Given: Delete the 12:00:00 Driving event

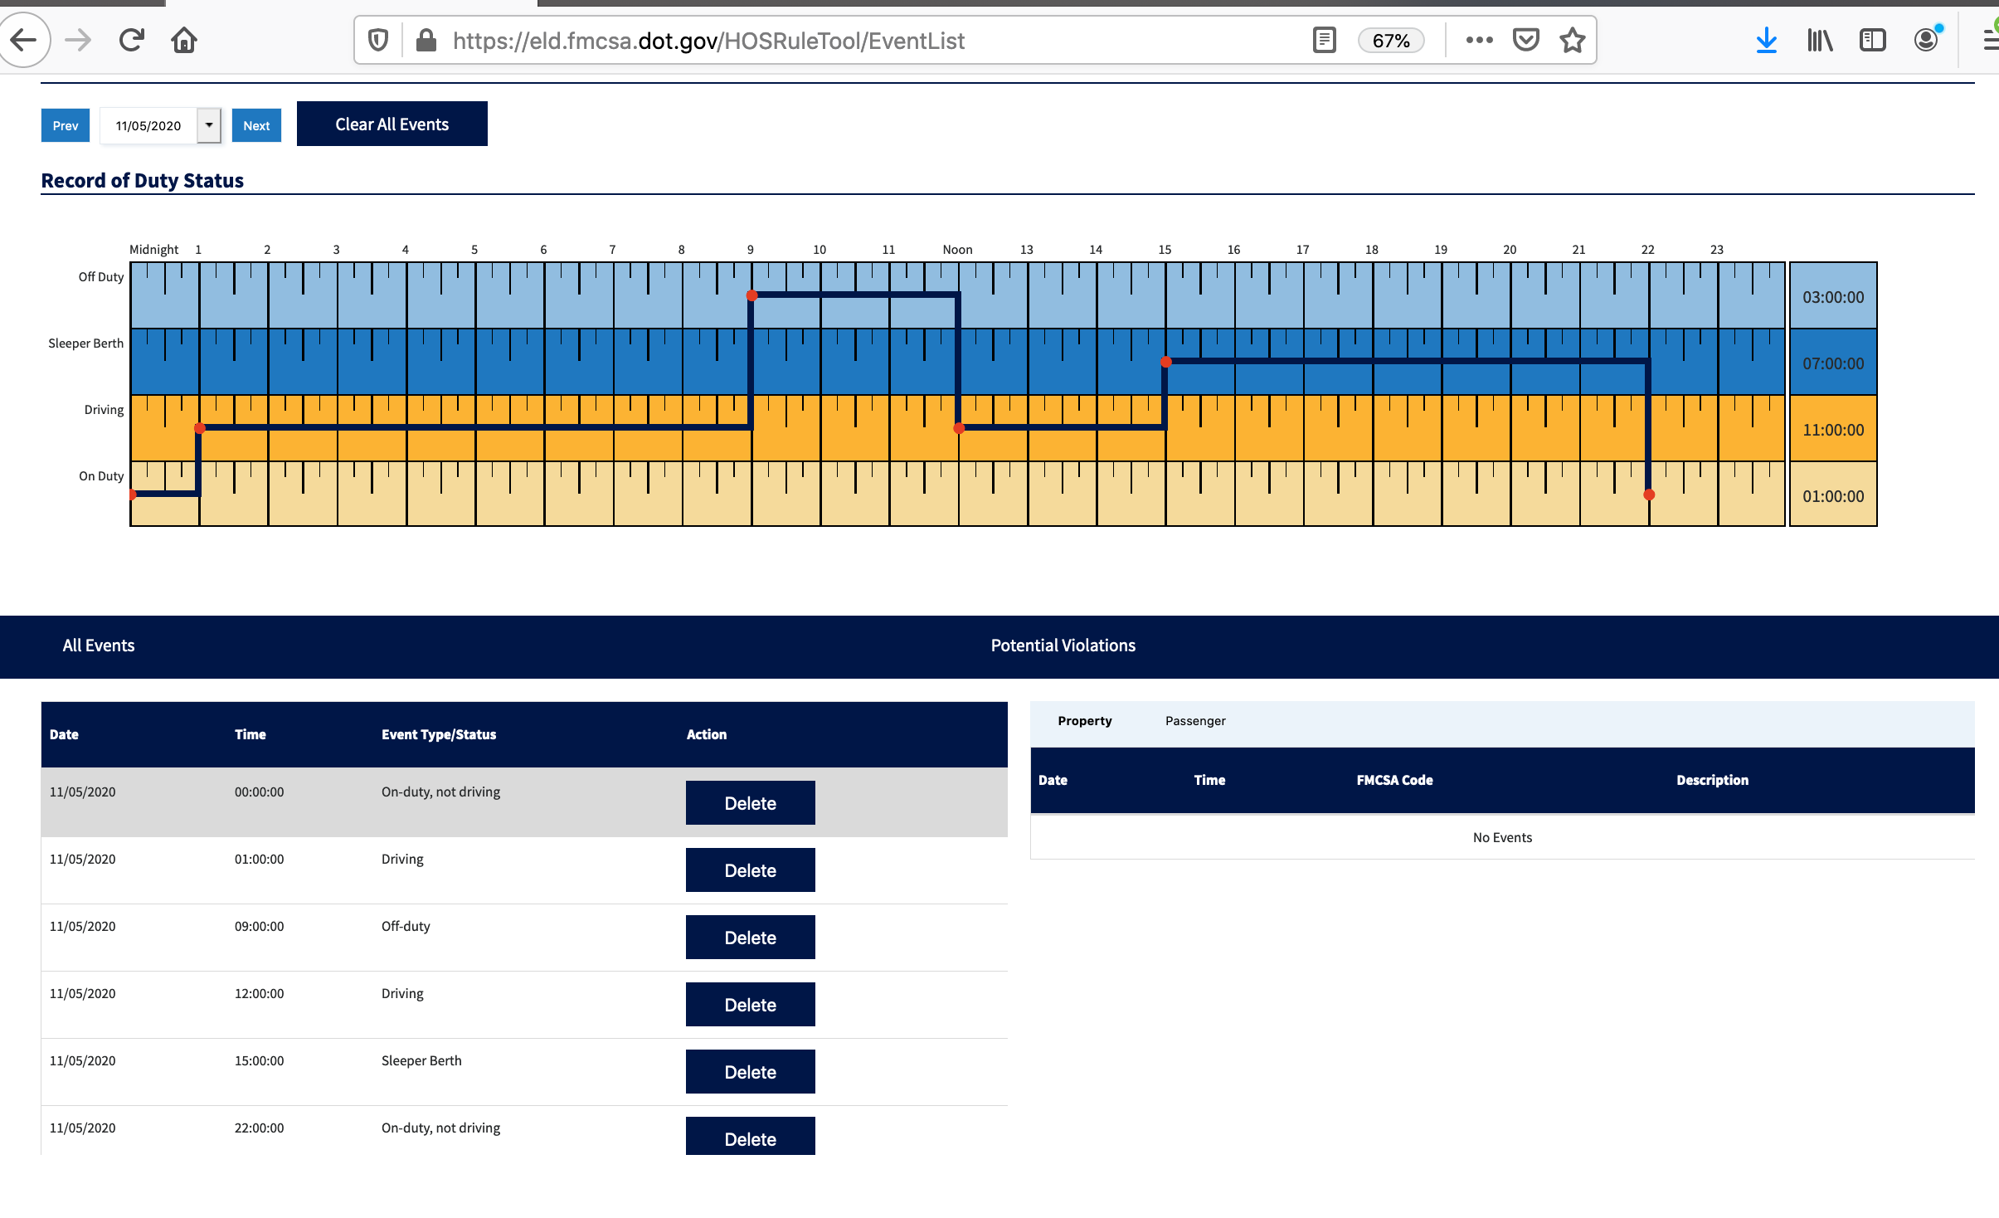Looking at the screenshot, I should tap(751, 1004).
